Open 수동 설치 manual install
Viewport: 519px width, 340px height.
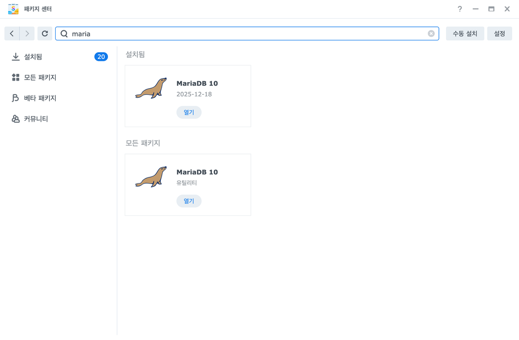465,33
